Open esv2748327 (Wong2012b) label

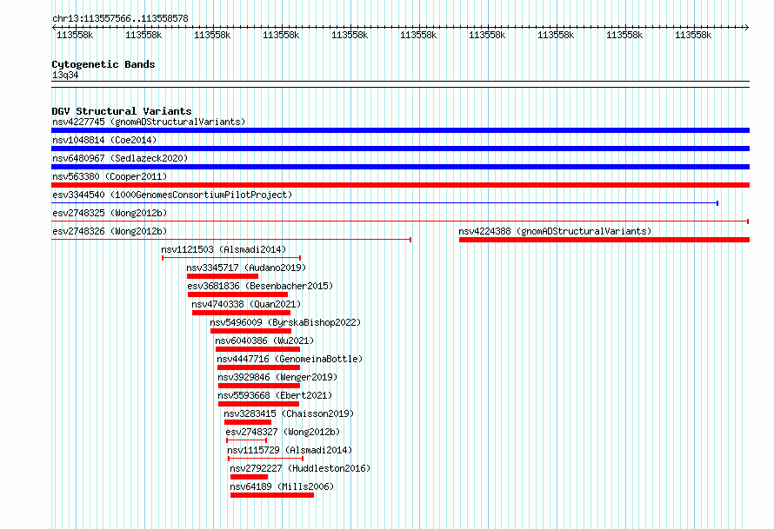point(283,432)
